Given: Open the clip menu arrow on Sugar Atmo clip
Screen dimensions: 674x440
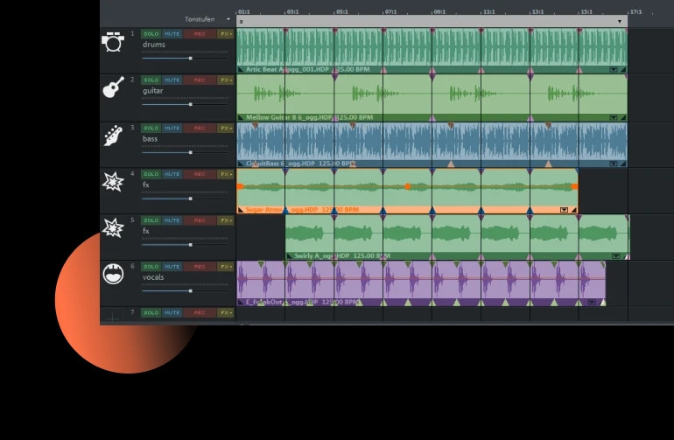Looking at the screenshot, I should point(564,210).
